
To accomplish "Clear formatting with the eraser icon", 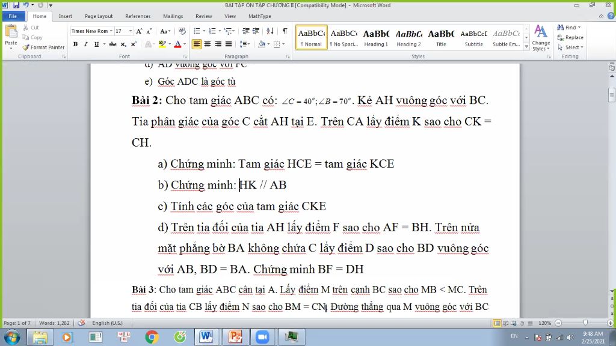I will coord(182,31).
